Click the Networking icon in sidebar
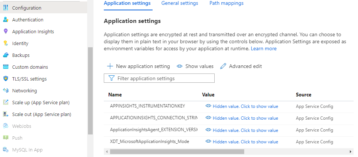This screenshot has height=157, width=358. (6, 91)
